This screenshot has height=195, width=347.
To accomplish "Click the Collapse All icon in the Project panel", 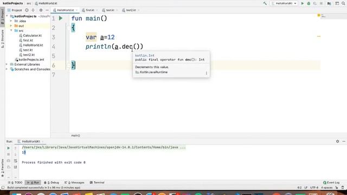I will [x=33, y=10].
